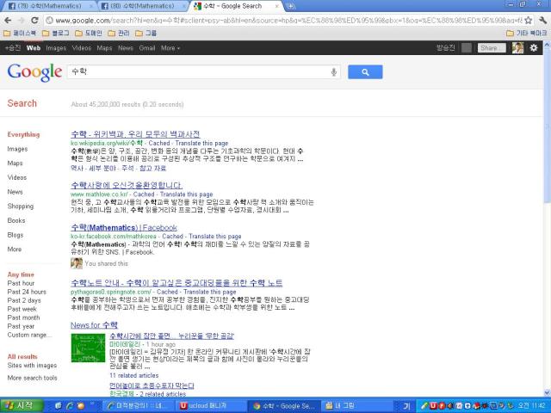
Task: Click the Share button in Google bar
Action: 492,48
